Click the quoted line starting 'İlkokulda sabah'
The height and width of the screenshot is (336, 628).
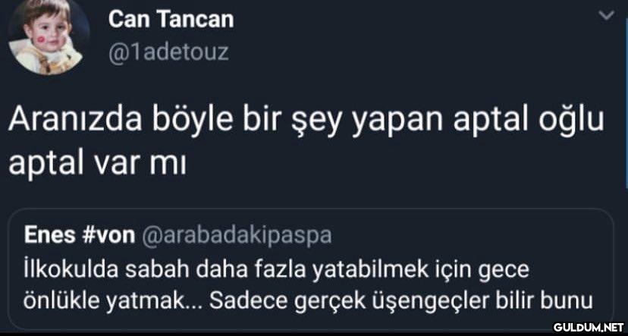click(x=275, y=268)
